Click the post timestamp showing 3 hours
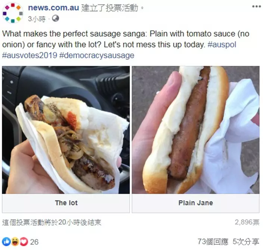Image resolution: width=263 pixels, height=250 pixels. click(x=37, y=19)
